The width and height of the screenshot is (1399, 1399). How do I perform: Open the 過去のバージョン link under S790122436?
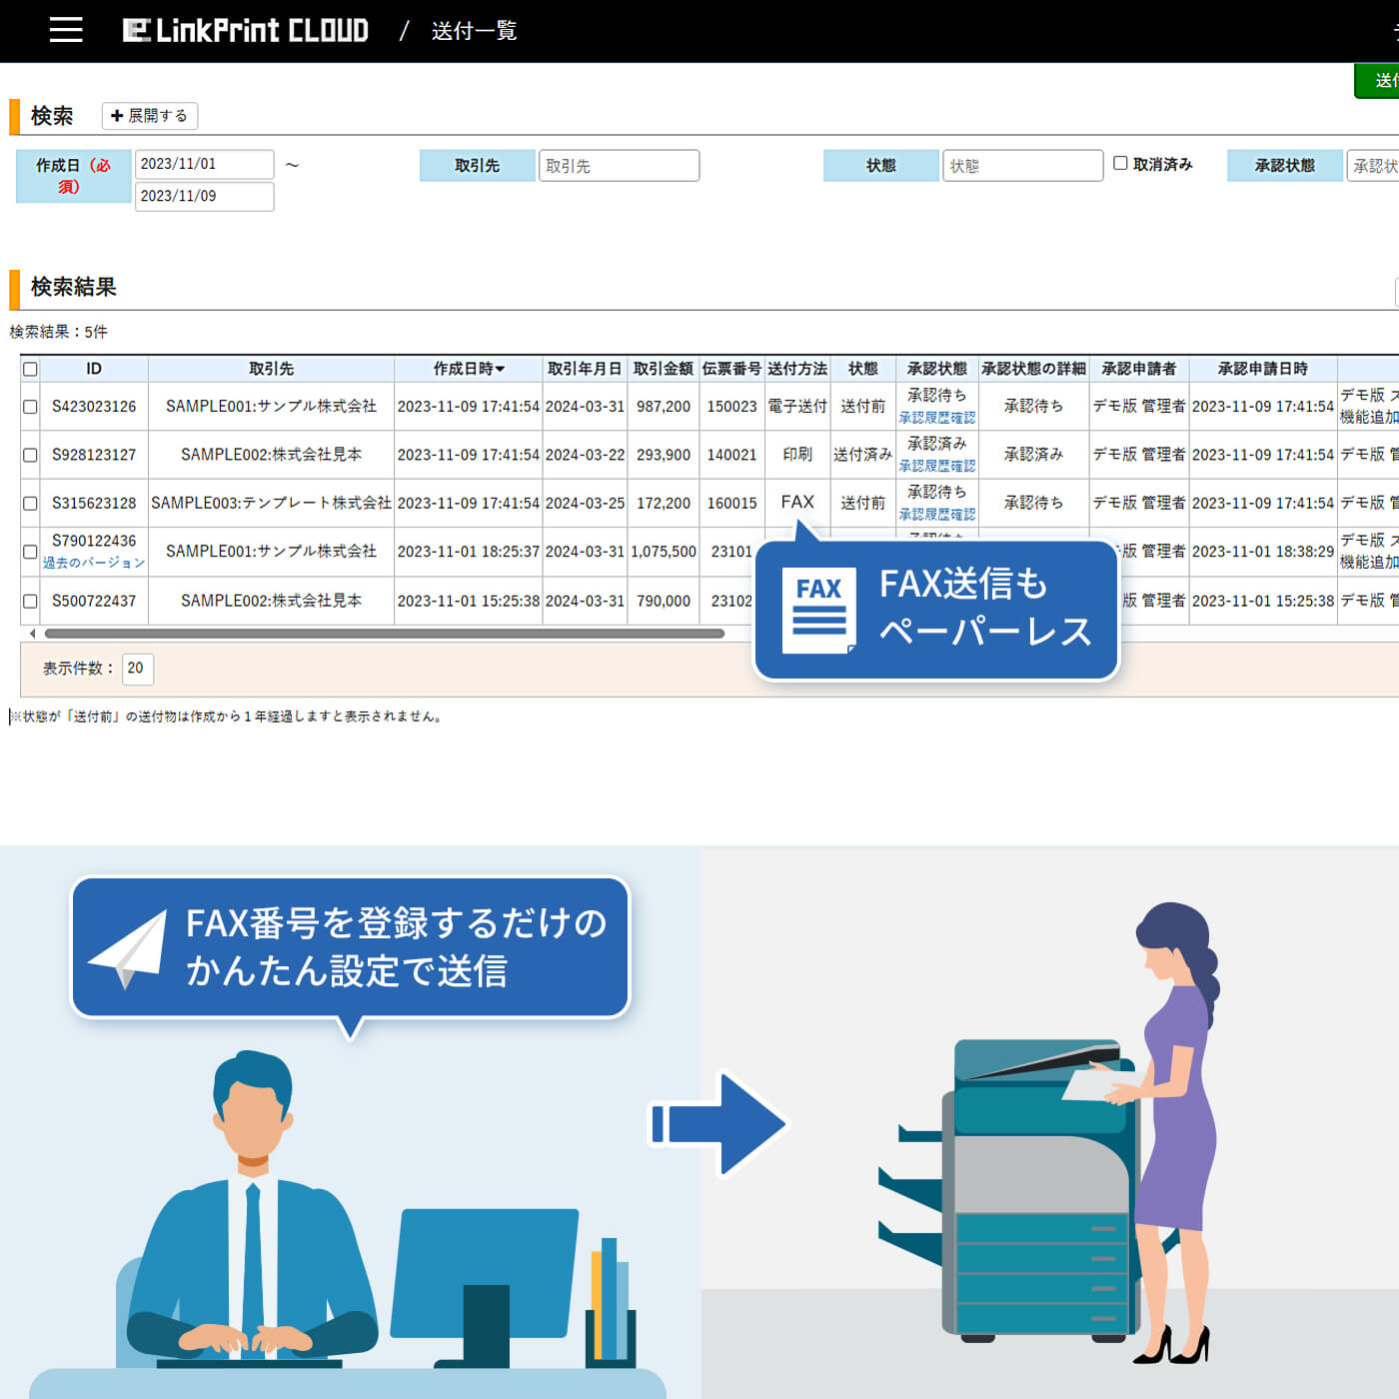(94, 563)
